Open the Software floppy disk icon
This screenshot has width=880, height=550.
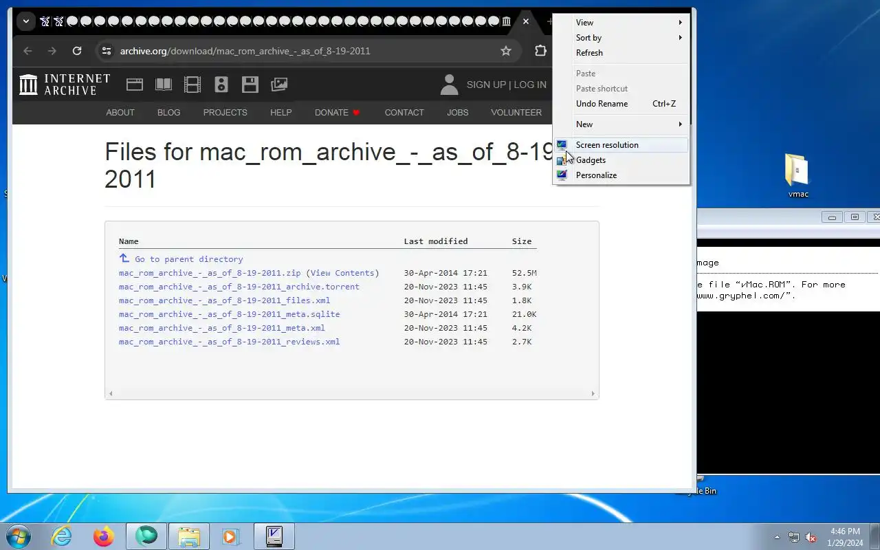250,85
